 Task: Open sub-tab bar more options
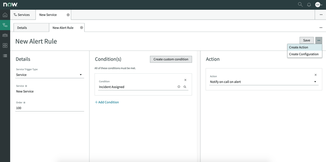point(321,28)
